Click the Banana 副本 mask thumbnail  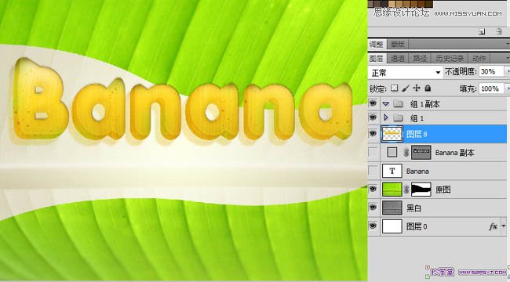tap(421, 153)
